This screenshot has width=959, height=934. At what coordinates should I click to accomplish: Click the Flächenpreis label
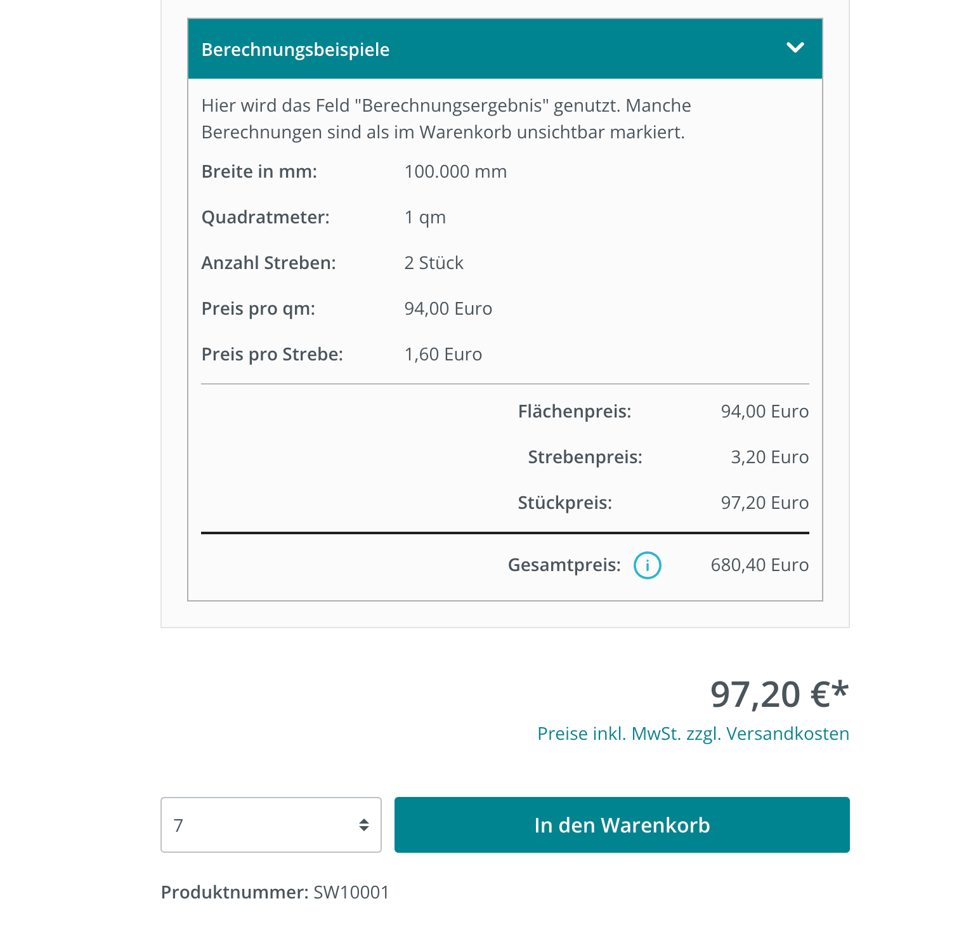tap(574, 412)
